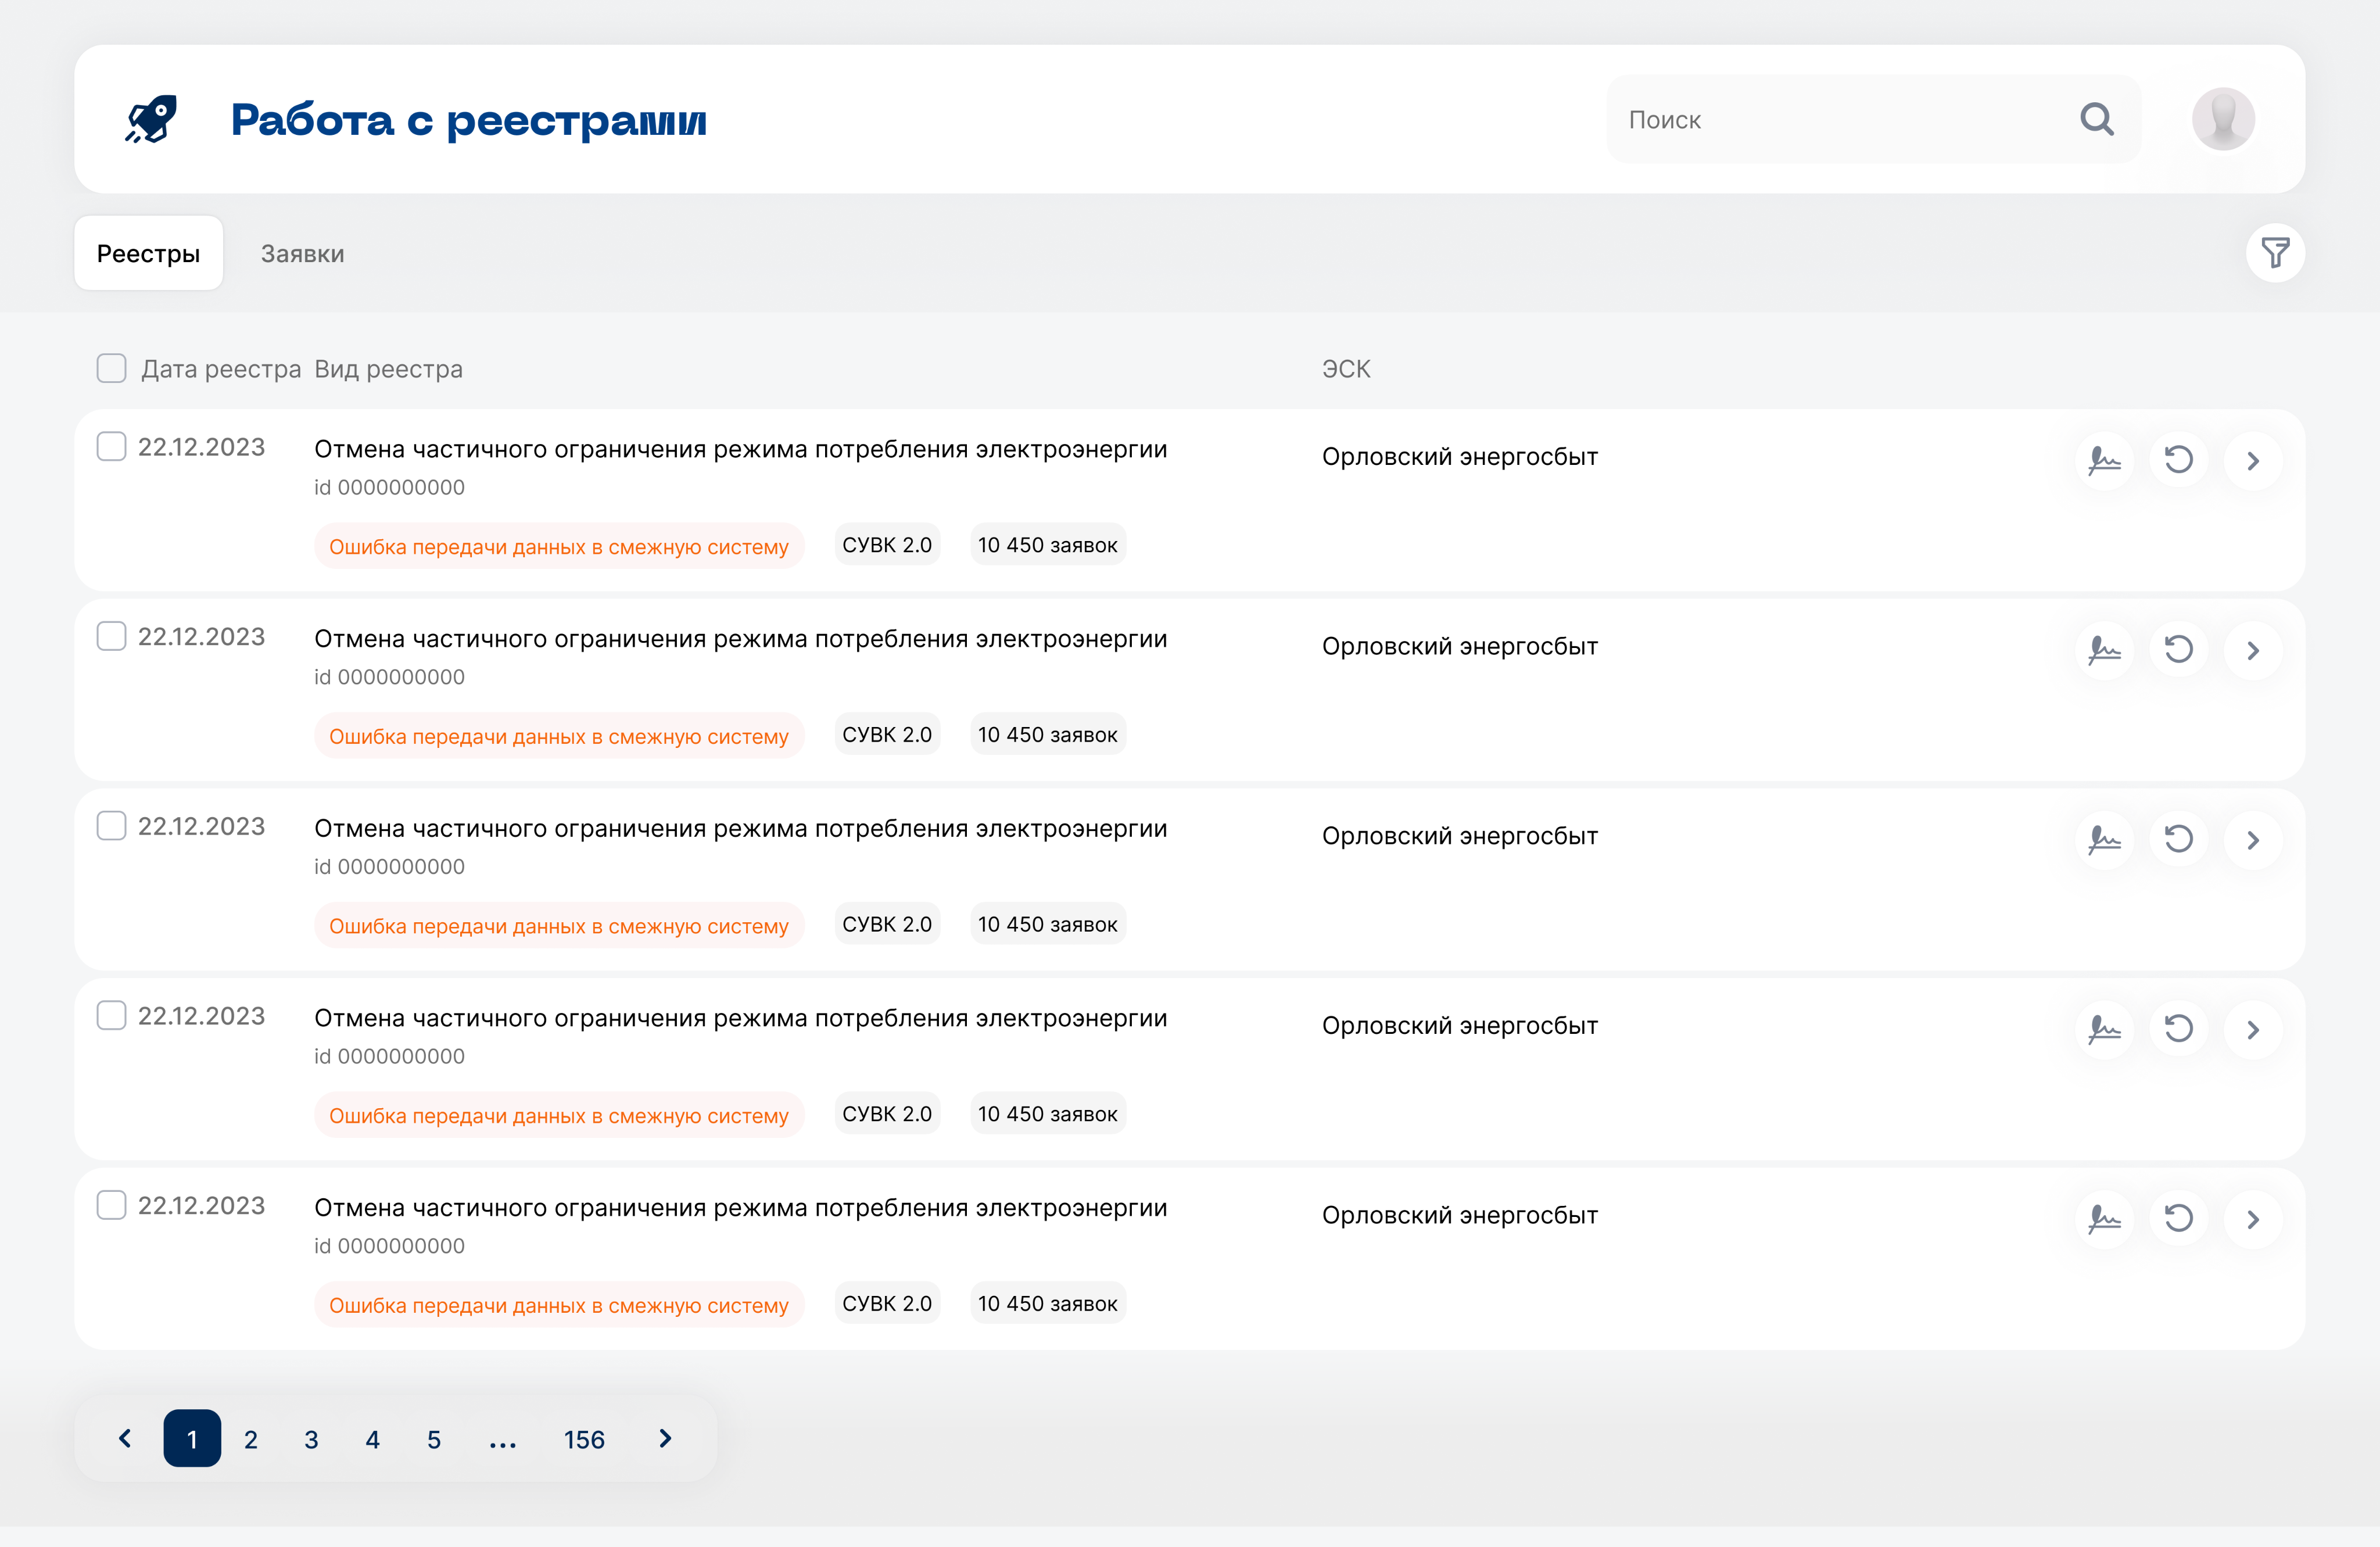Toggle the select-all checkbox in the header
Screen dimensions: 2380x1547
pos(111,368)
